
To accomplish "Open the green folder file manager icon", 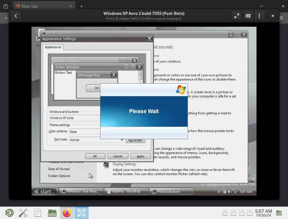I will (x=52, y=213).
